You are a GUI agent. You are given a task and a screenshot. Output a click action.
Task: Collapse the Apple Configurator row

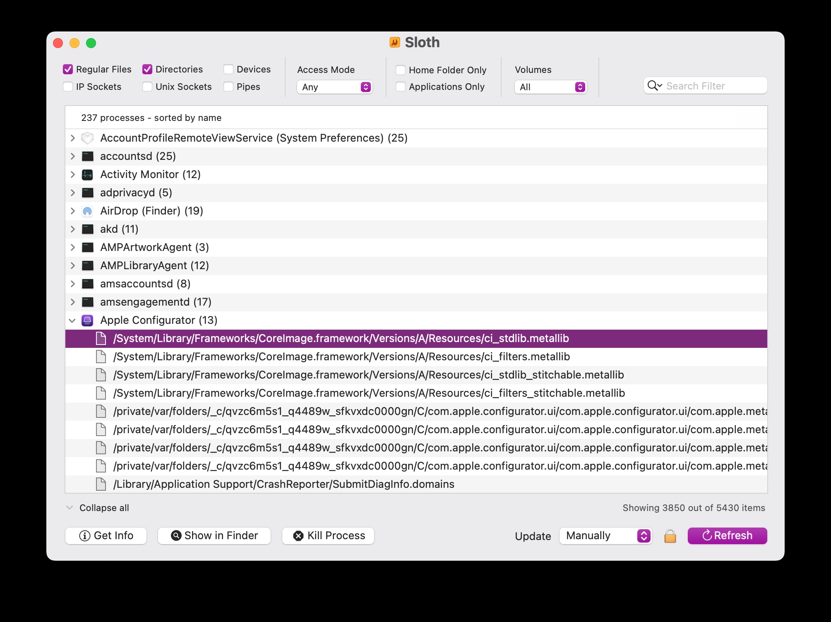tap(72, 321)
